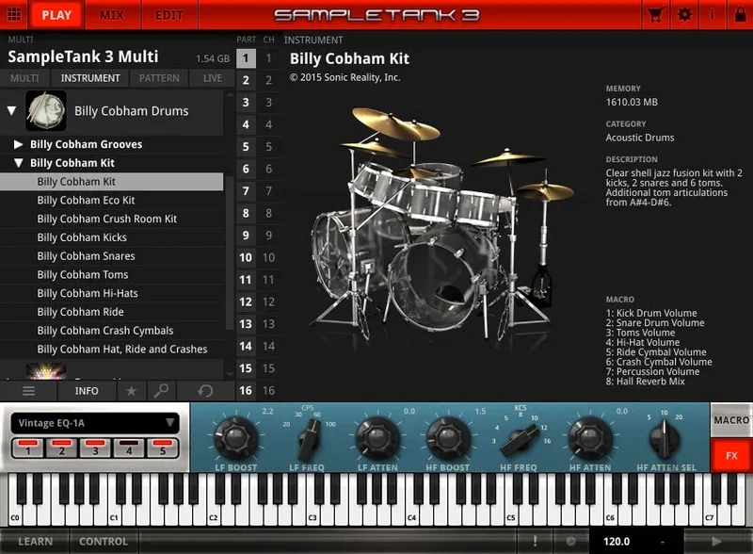
Task: Click the 120.0 tempo field
Action: click(617, 541)
